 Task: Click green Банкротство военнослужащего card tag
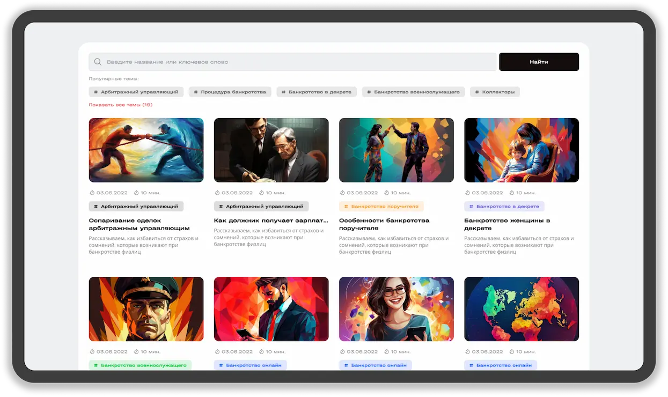pos(140,365)
